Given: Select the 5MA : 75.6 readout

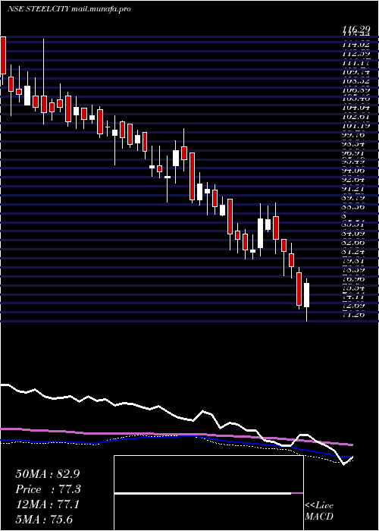Looking at the screenshot, I should [44, 520].
